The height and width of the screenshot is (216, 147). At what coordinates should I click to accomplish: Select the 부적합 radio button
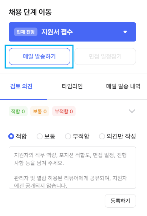(x=68, y=136)
